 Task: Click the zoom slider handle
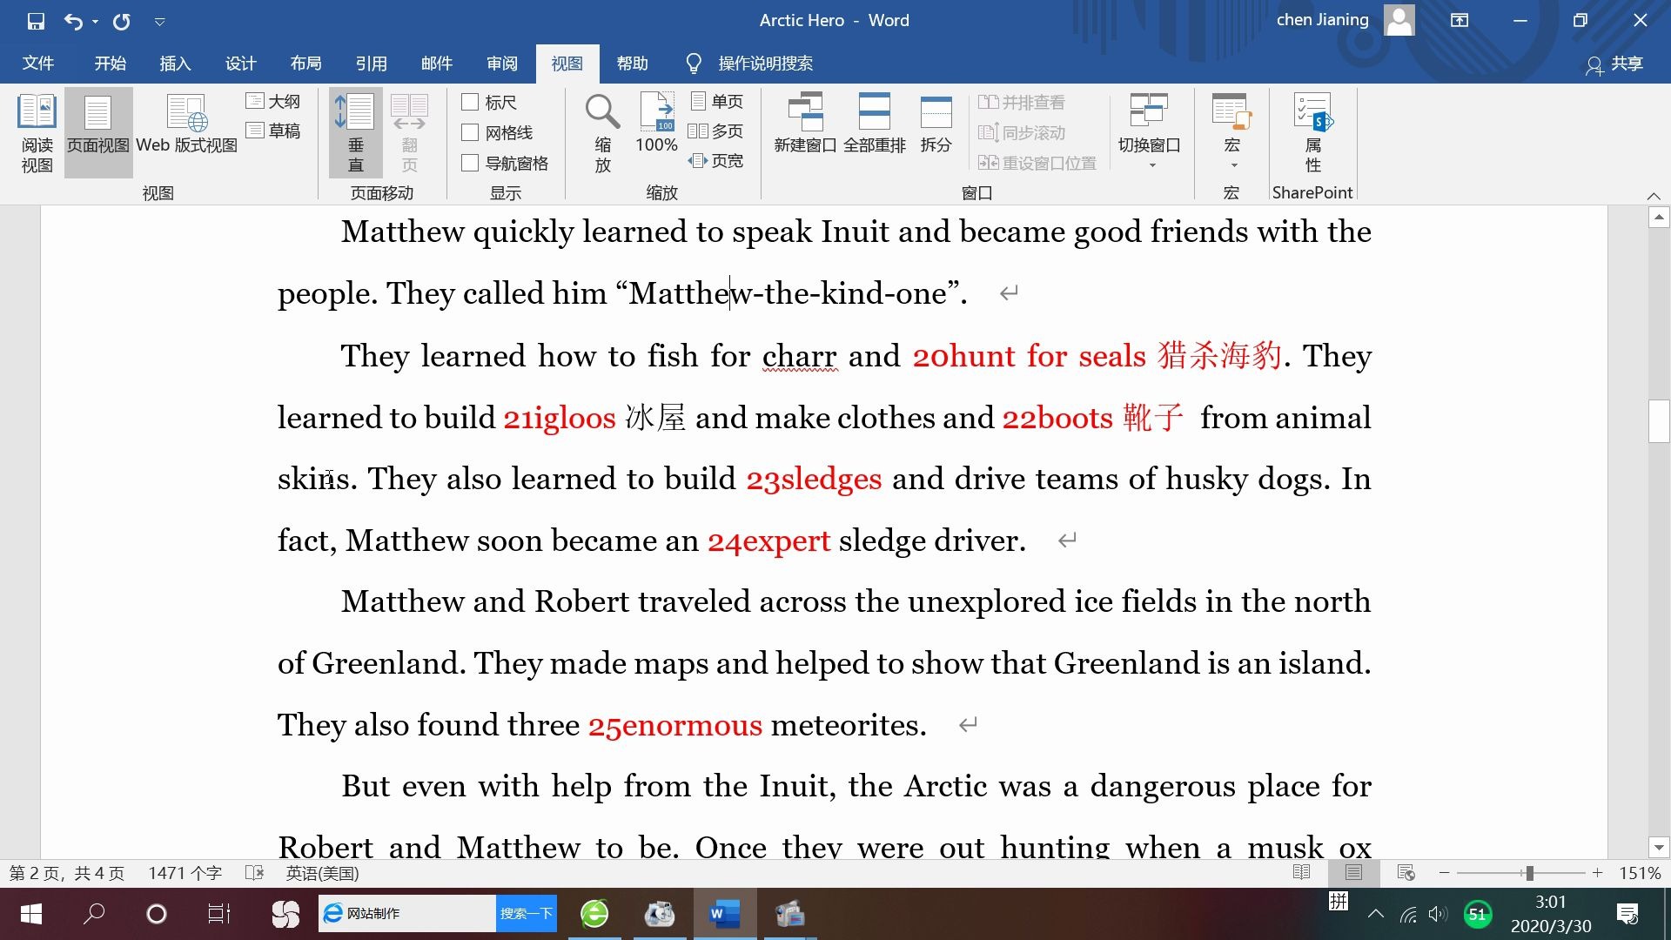(x=1529, y=873)
